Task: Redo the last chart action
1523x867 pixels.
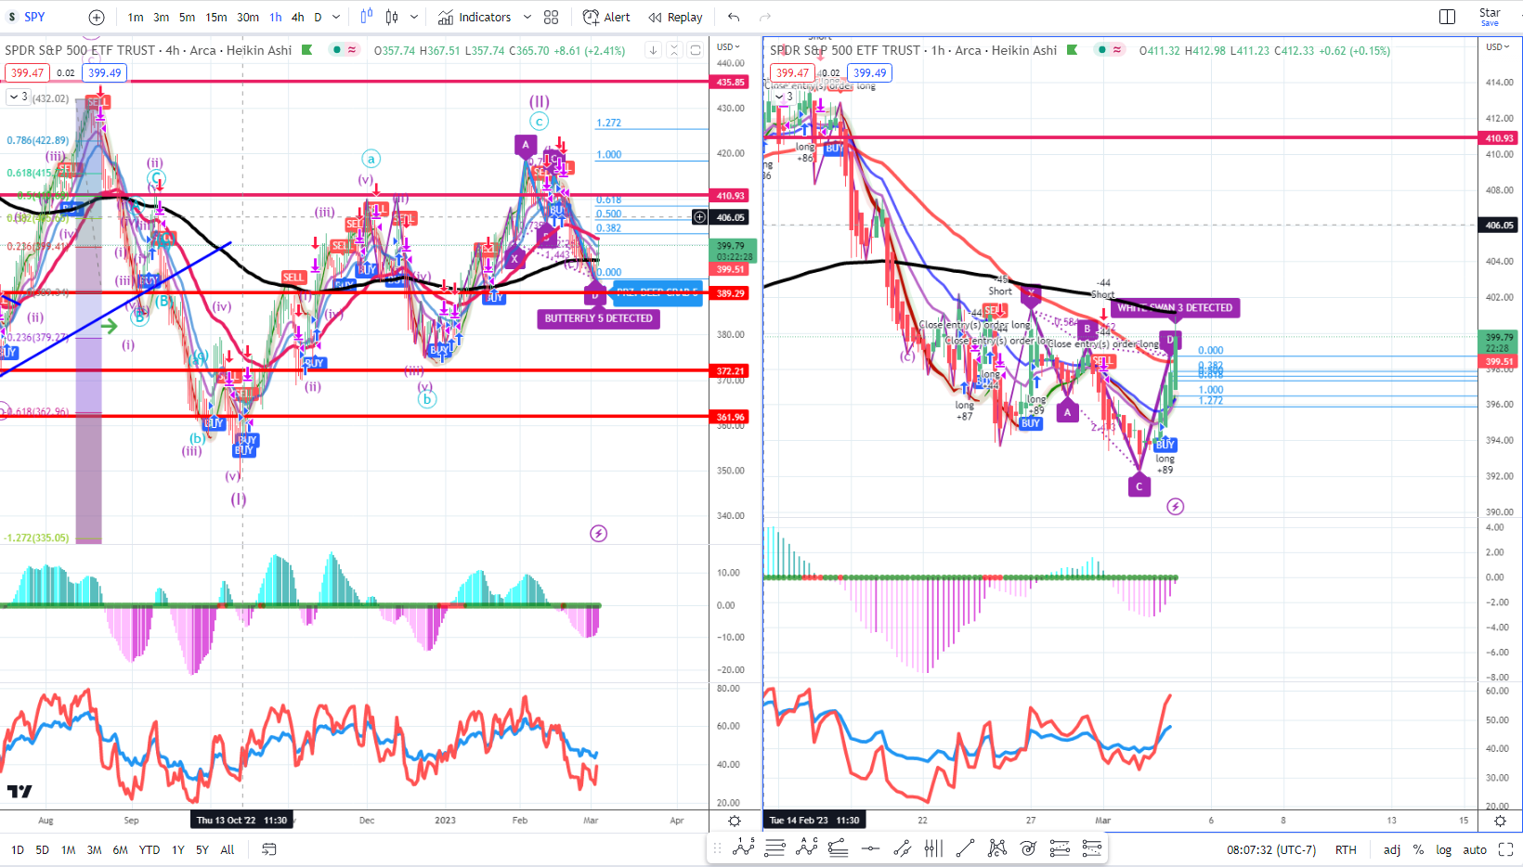Action: (x=765, y=17)
